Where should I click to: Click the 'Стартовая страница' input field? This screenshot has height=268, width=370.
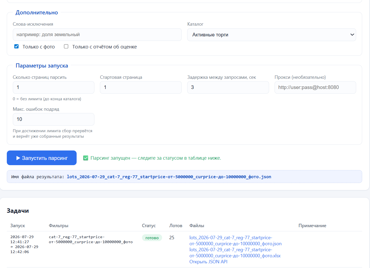click(141, 87)
